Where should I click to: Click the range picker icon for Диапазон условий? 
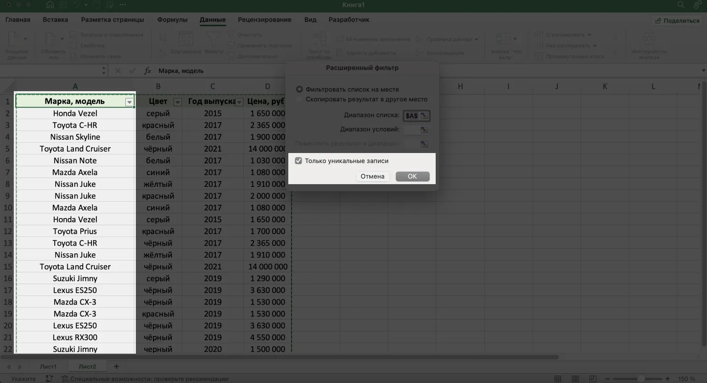click(424, 130)
